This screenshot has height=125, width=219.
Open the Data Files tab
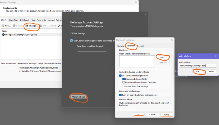click(x=14, y=20)
